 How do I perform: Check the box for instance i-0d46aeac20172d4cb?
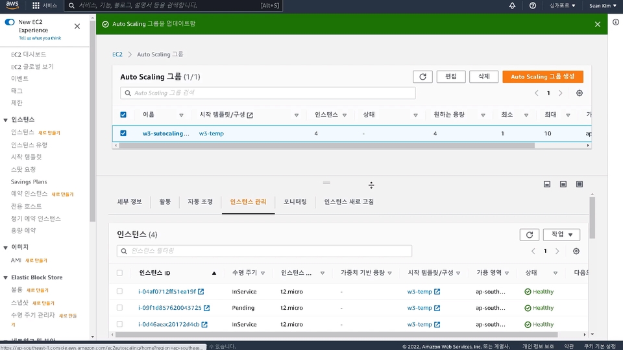tap(119, 324)
